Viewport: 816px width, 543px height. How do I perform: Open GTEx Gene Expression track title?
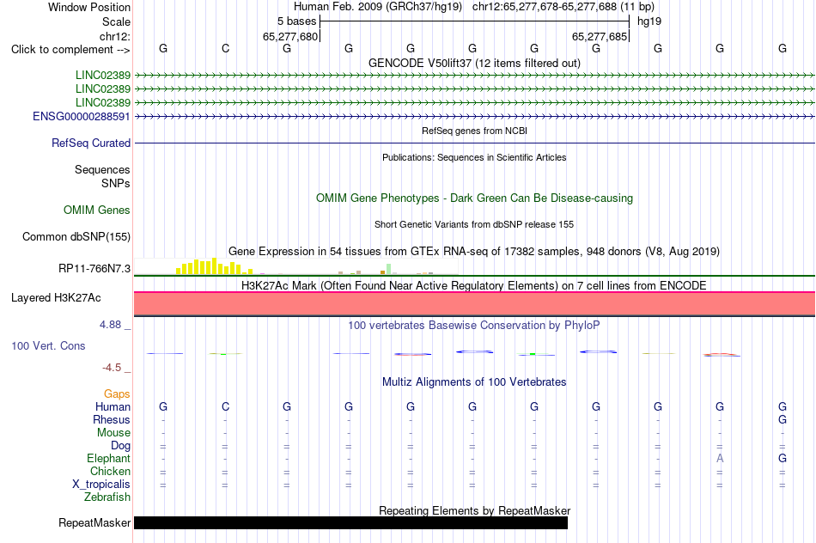(x=474, y=252)
